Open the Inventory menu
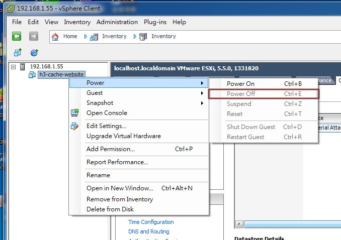This screenshot has height=240, width=341. 77,22
